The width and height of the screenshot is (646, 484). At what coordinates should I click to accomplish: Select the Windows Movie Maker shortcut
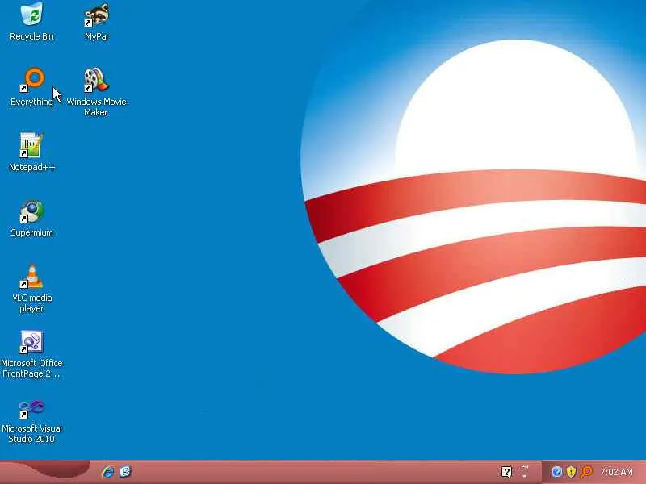coord(96,92)
